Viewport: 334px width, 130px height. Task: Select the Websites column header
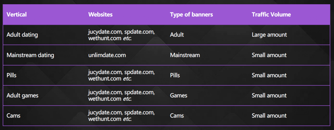point(100,14)
